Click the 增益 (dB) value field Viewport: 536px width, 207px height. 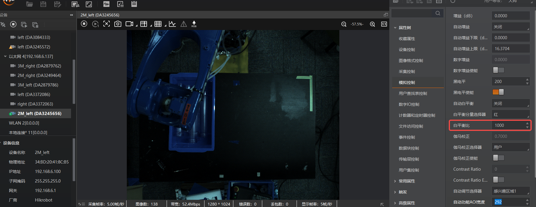point(510,16)
